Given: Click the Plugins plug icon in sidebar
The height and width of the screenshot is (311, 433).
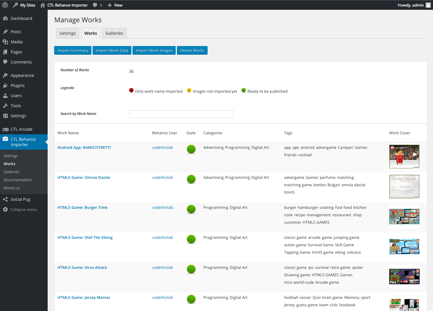Looking at the screenshot, I should click(5, 86).
